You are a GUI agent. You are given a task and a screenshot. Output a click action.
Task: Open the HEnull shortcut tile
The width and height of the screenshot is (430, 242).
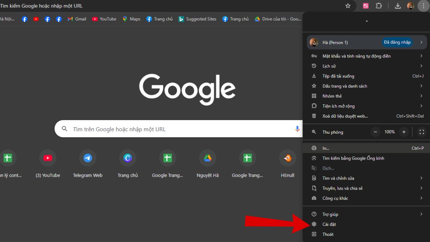[x=288, y=164]
